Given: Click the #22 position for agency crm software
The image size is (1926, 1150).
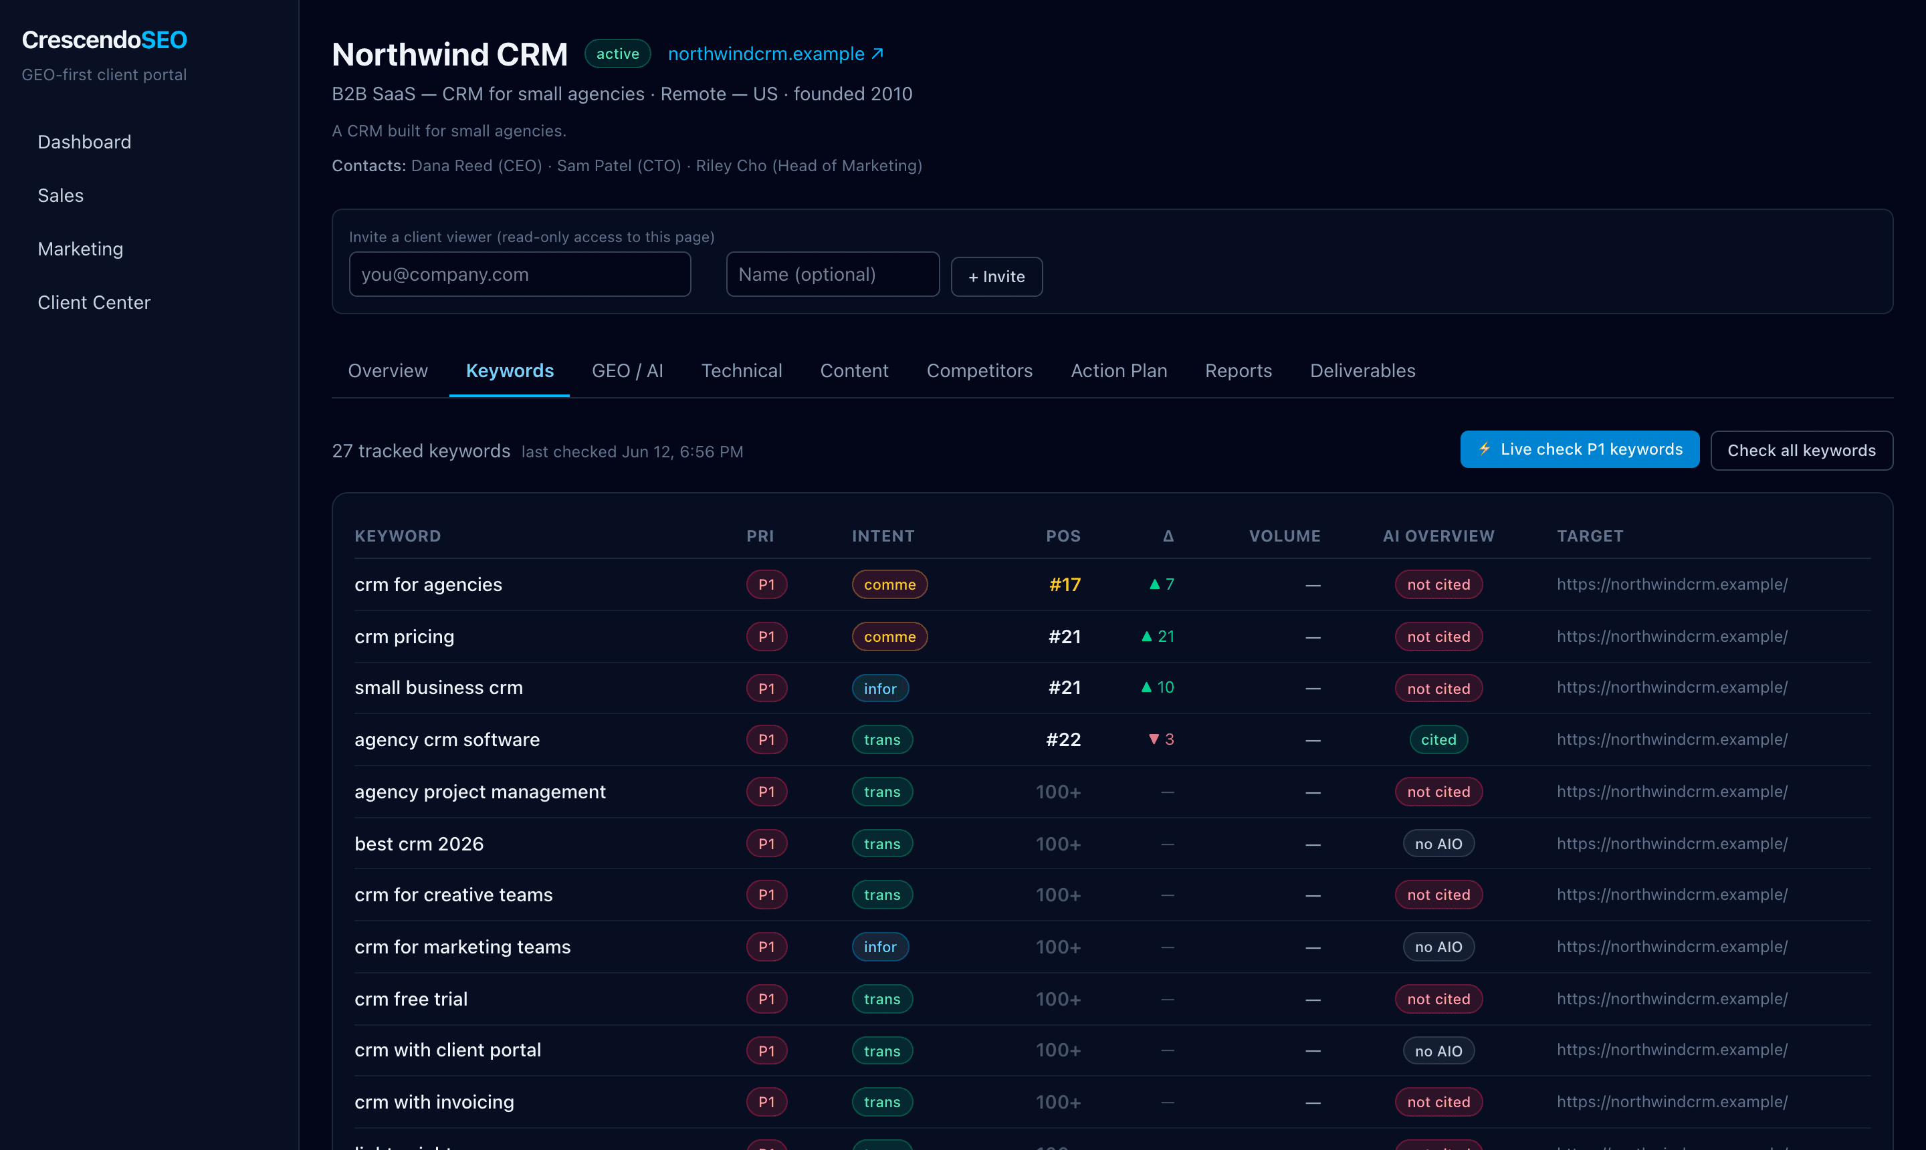Looking at the screenshot, I should pos(1063,739).
